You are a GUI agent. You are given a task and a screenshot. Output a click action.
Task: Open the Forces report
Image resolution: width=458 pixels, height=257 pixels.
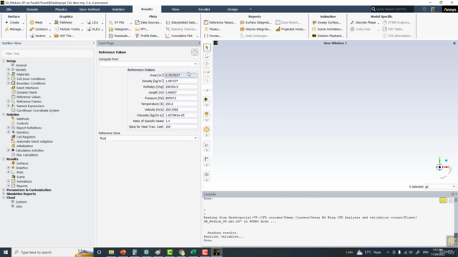pos(213,36)
